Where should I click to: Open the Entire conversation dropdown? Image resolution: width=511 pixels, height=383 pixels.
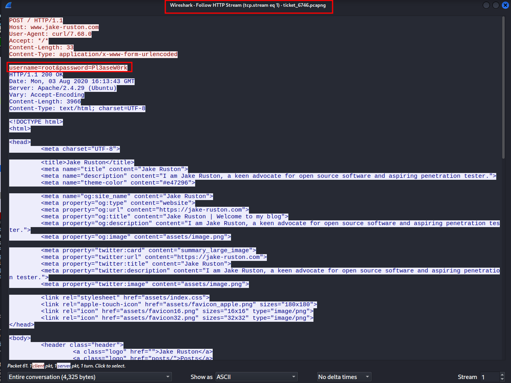90,377
